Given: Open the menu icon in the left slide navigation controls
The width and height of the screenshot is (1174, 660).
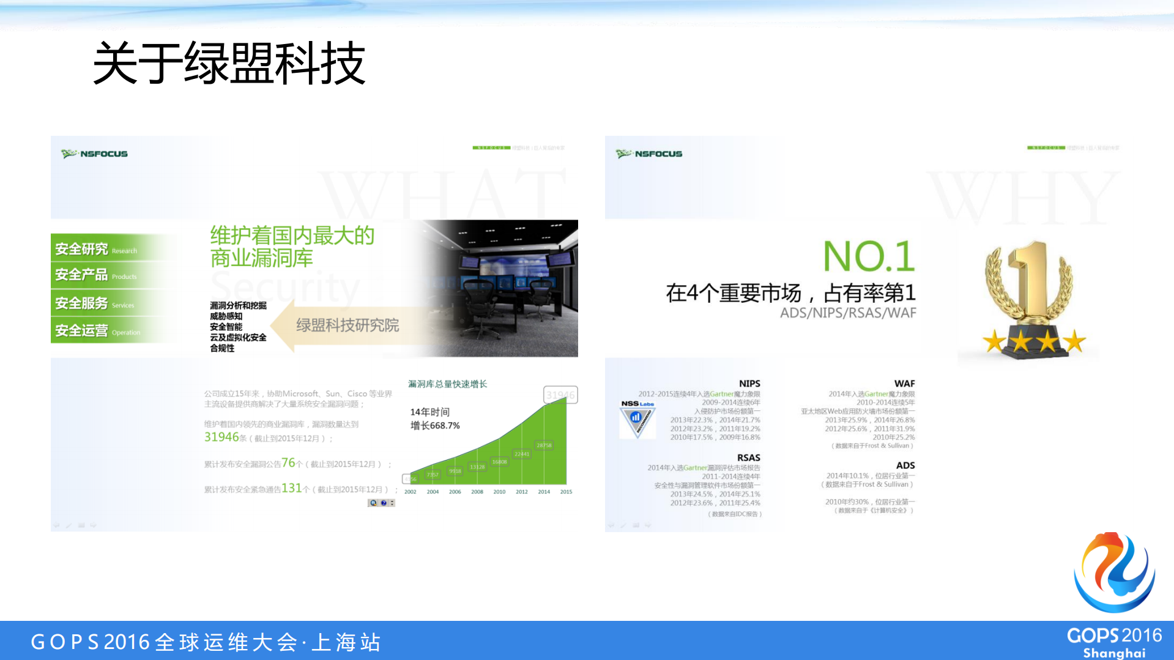Looking at the screenshot, I should pos(81,525).
